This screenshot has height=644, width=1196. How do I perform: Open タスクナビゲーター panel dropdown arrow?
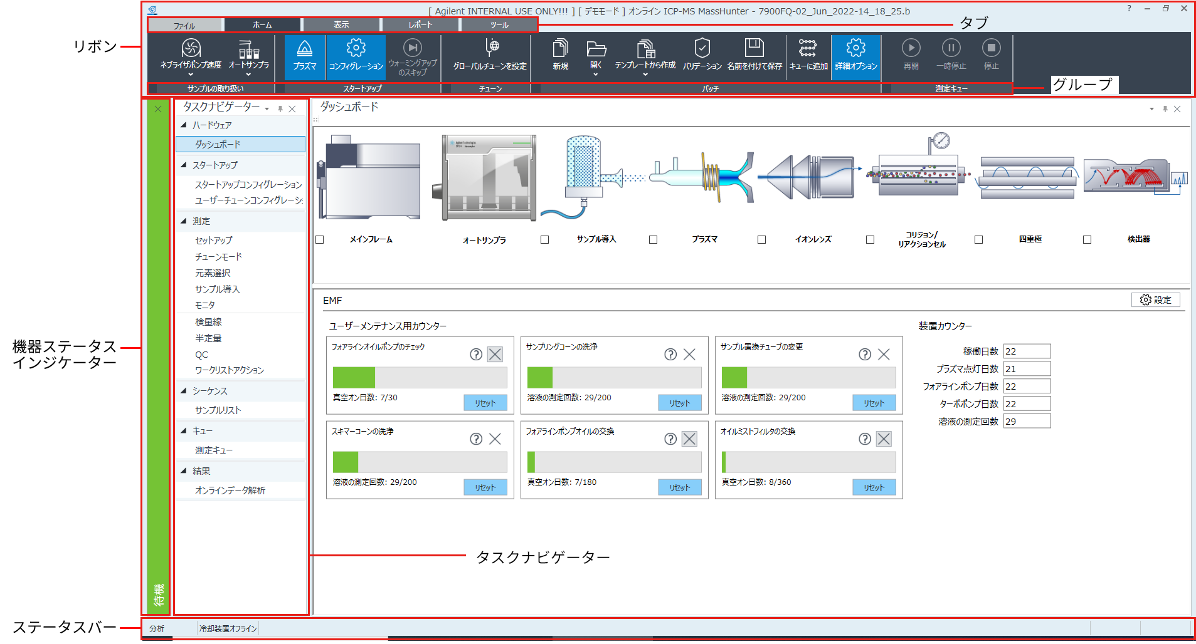(x=267, y=109)
